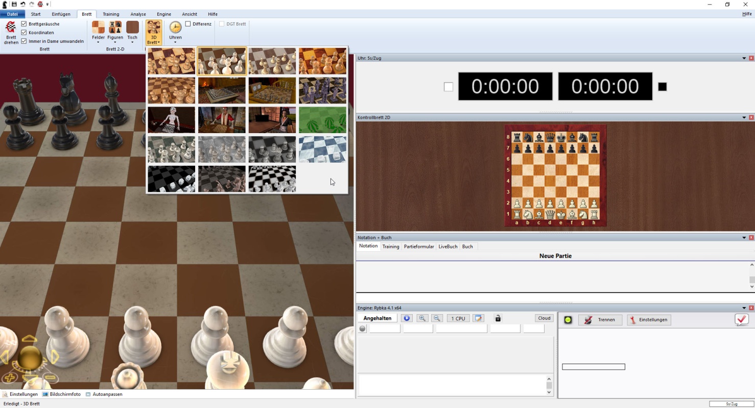
Task: Click Hilfe link at top right
Action: click(747, 14)
